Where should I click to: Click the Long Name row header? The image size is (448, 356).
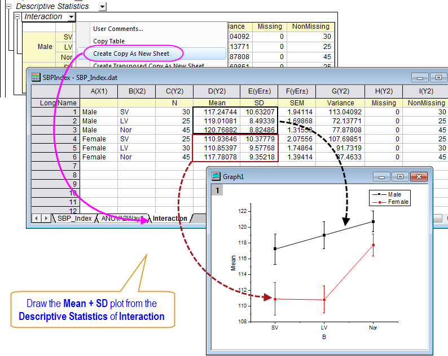55,103
